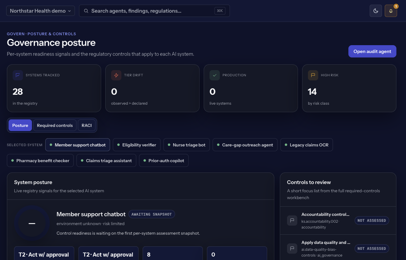Select the Posture tab
Viewport: 406px width, 260px height.
[x=20, y=125]
